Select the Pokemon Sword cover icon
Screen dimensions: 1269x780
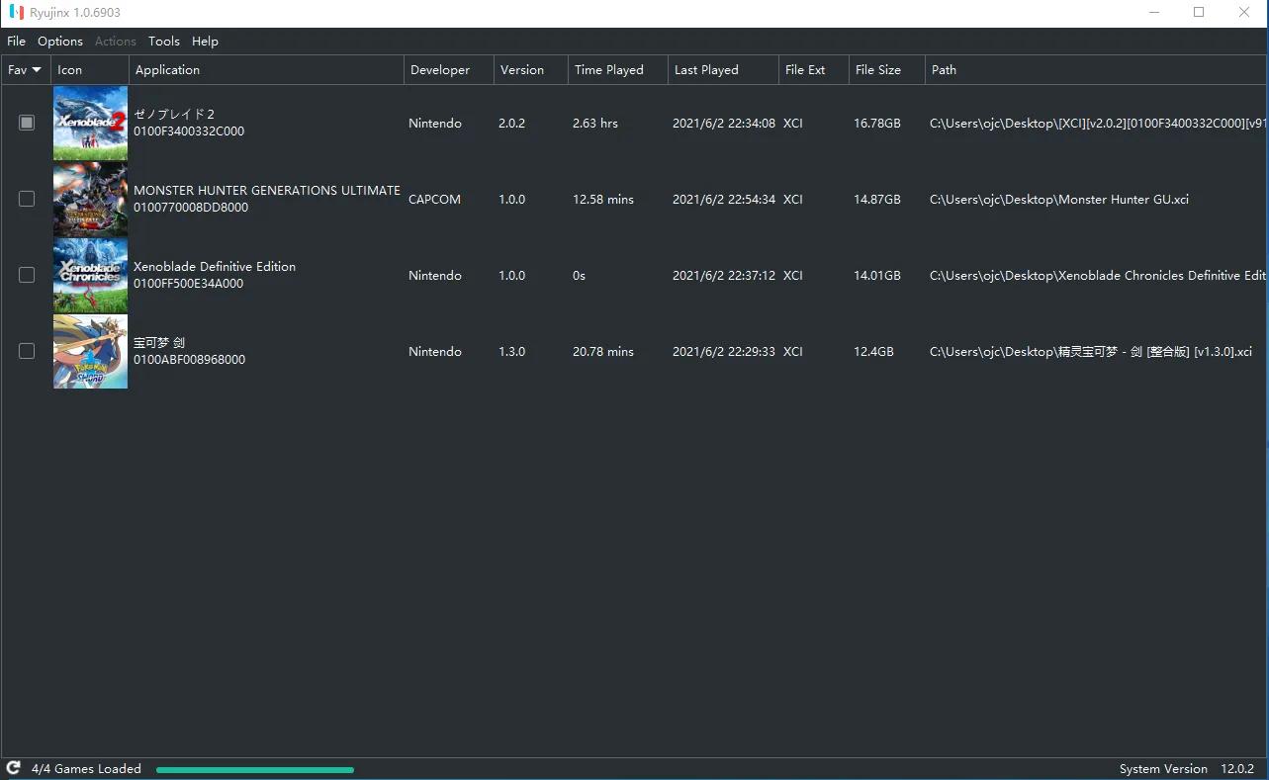coord(90,352)
